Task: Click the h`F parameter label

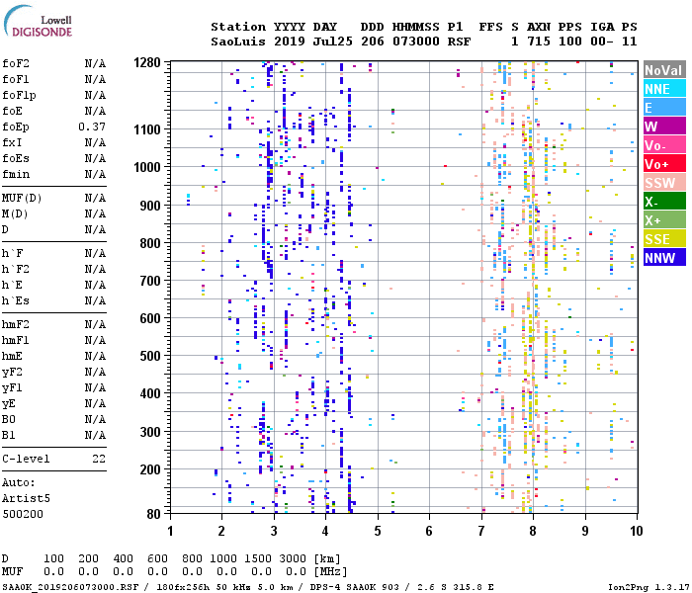Action: click(12, 254)
